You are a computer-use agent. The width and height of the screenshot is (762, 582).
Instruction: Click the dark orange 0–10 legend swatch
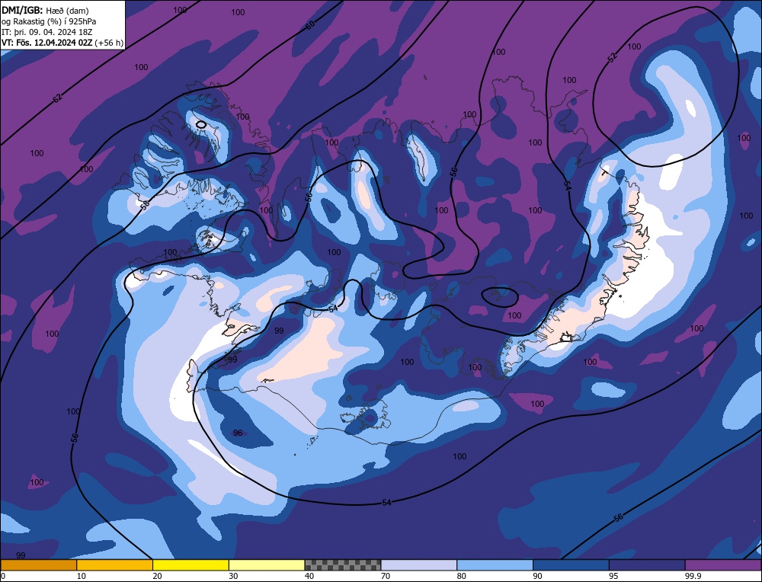[x=38, y=565]
